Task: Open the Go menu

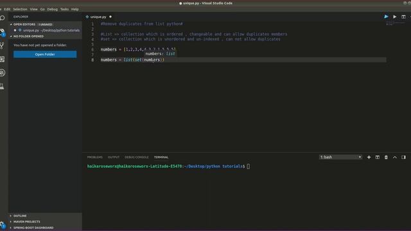Action: pos(42,9)
